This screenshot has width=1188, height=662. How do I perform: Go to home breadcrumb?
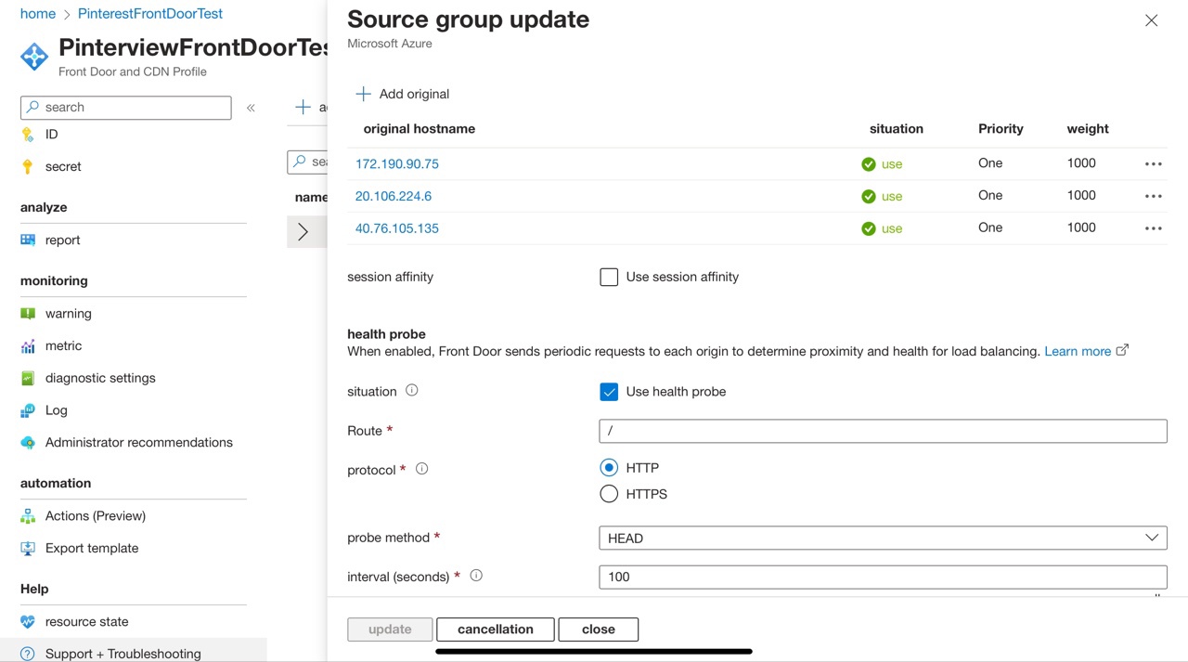pos(38,14)
